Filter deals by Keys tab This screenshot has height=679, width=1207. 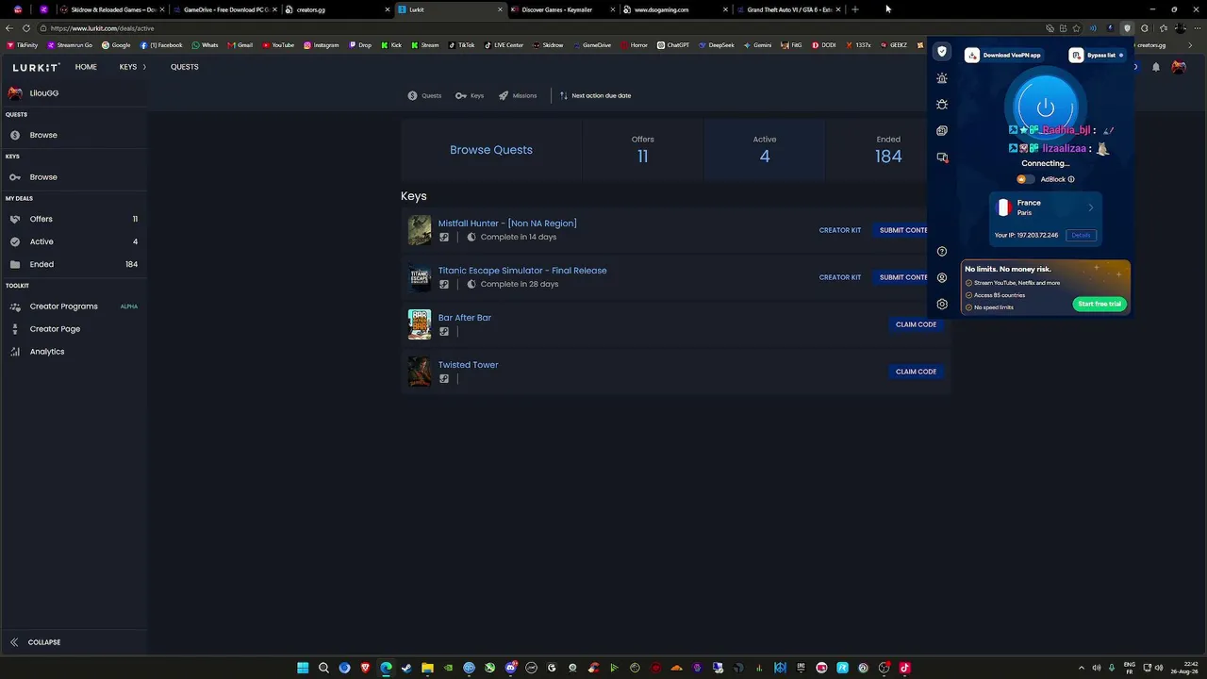pyautogui.click(x=470, y=96)
